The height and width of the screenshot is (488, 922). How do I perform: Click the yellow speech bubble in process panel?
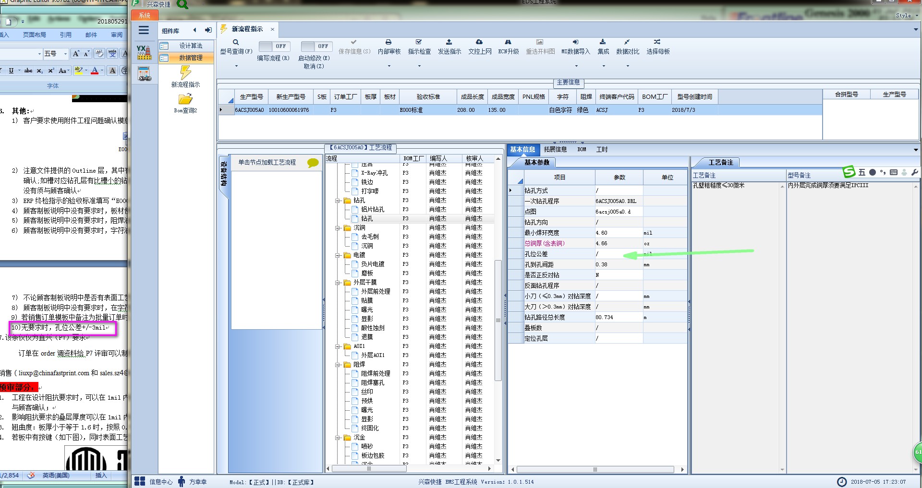[x=313, y=163]
